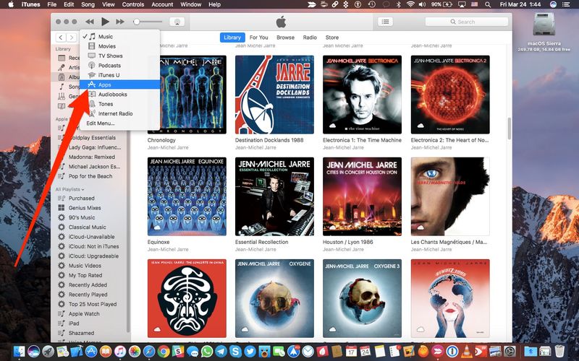Collapse the All Playlists section chevron
Viewport: 579px width, 361px height.
click(x=83, y=189)
